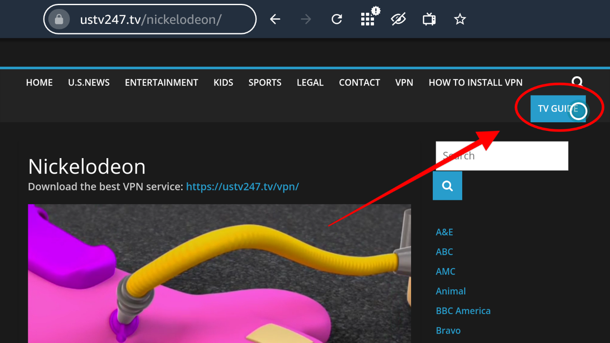610x343 pixels.
Task: Open the VPN menu item
Action: tap(404, 83)
